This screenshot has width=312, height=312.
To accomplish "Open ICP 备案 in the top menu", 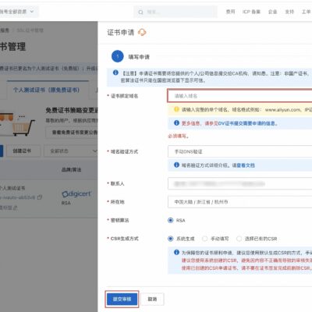I will click(x=251, y=12).
